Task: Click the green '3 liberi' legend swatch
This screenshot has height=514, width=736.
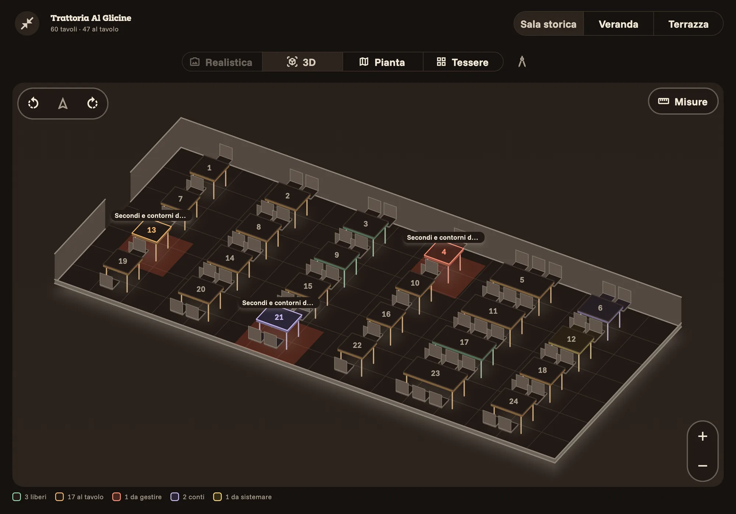Action: 17,497
